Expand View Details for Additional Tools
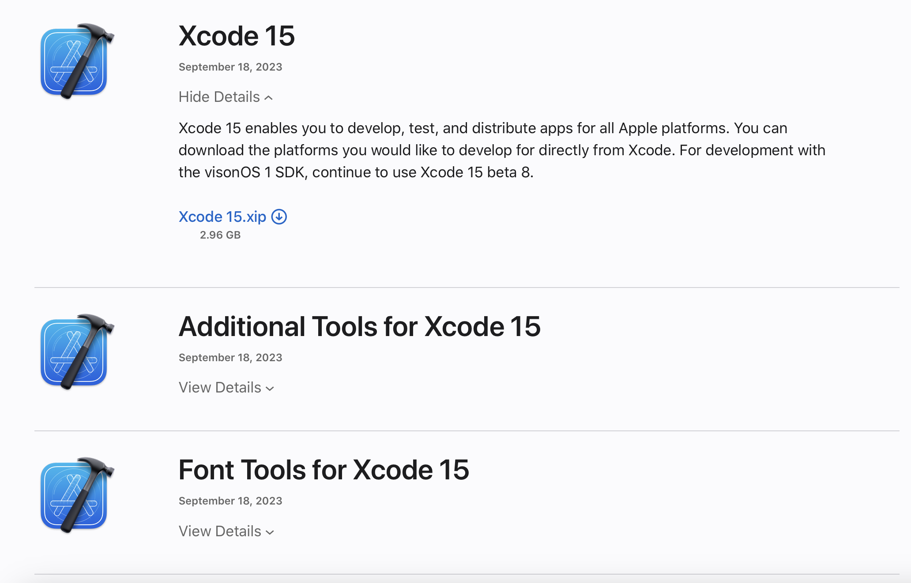 220,388
